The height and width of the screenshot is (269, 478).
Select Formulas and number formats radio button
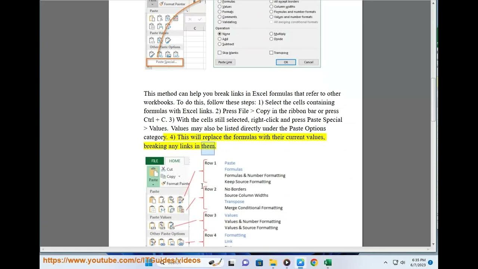pos(271,12)
